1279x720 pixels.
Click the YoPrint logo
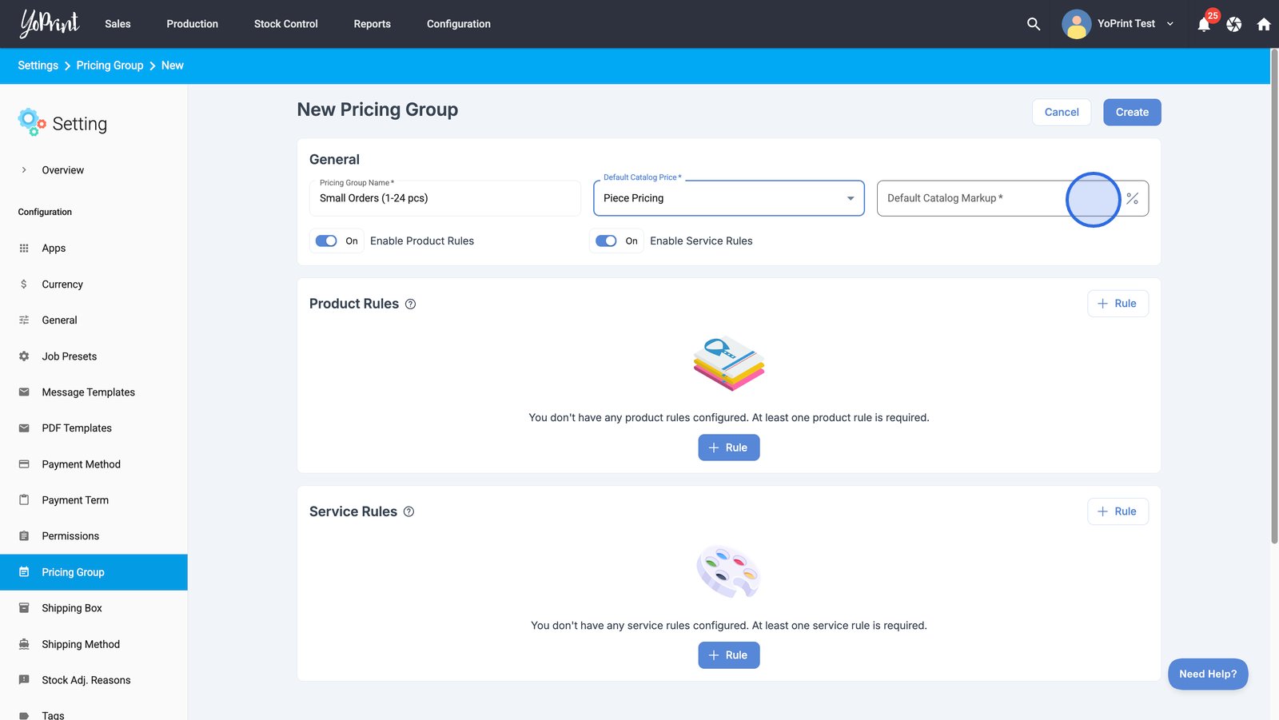50,23
